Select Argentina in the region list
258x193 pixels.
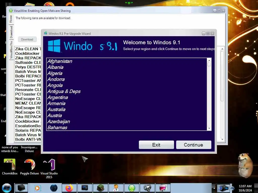point(127,98)
